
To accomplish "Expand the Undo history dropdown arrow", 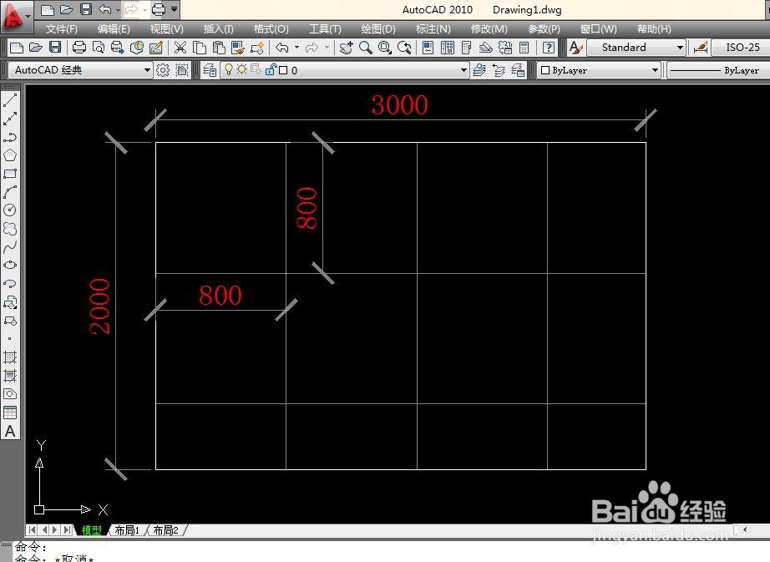I will click(x=296, y=48).
